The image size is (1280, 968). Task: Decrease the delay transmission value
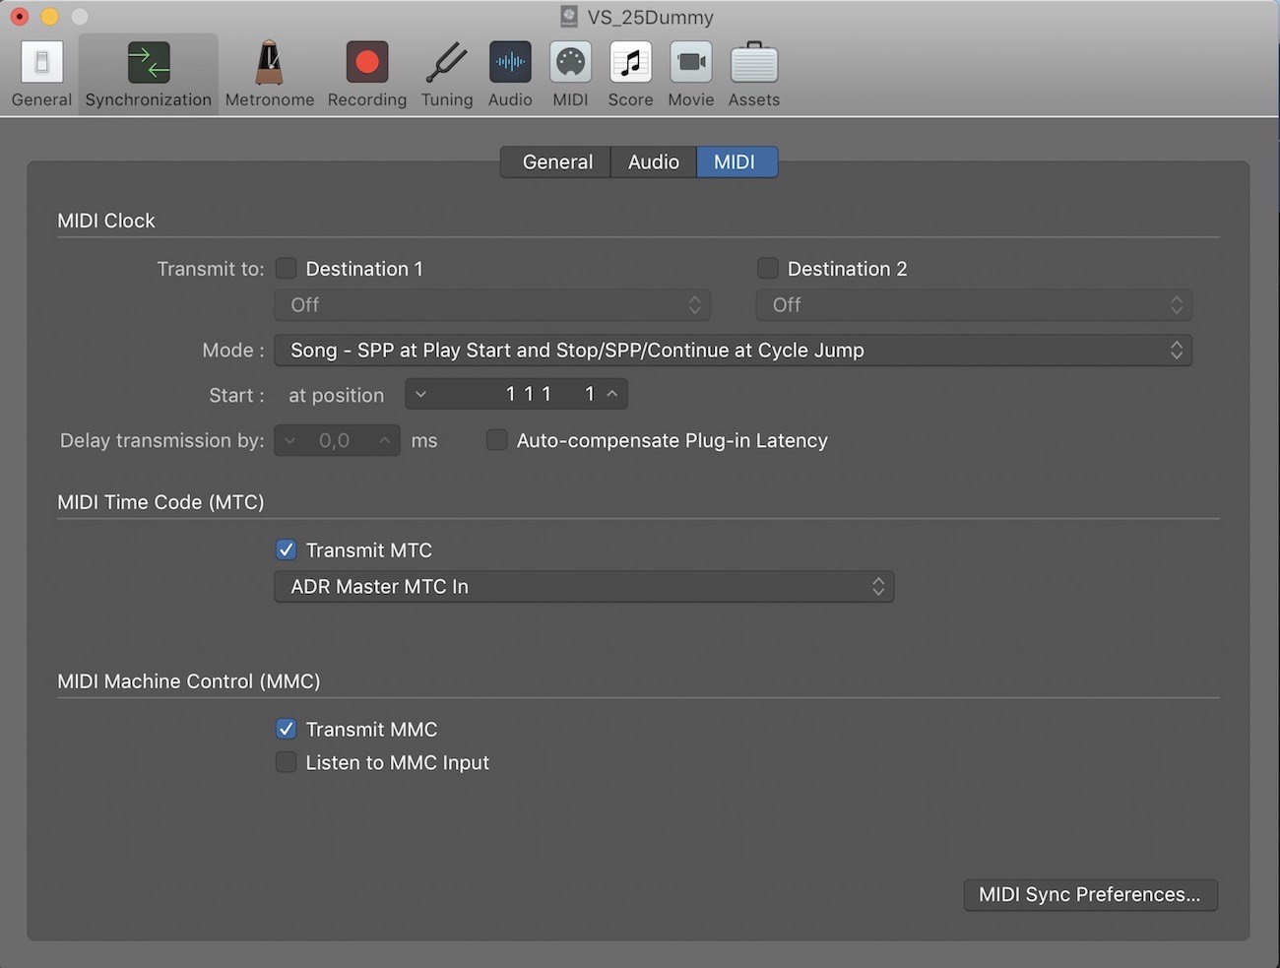(x=289, y=440)
